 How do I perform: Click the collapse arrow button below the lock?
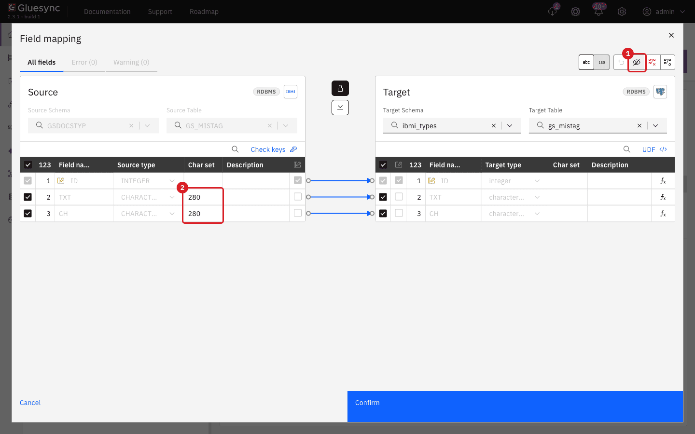[340, 108]
